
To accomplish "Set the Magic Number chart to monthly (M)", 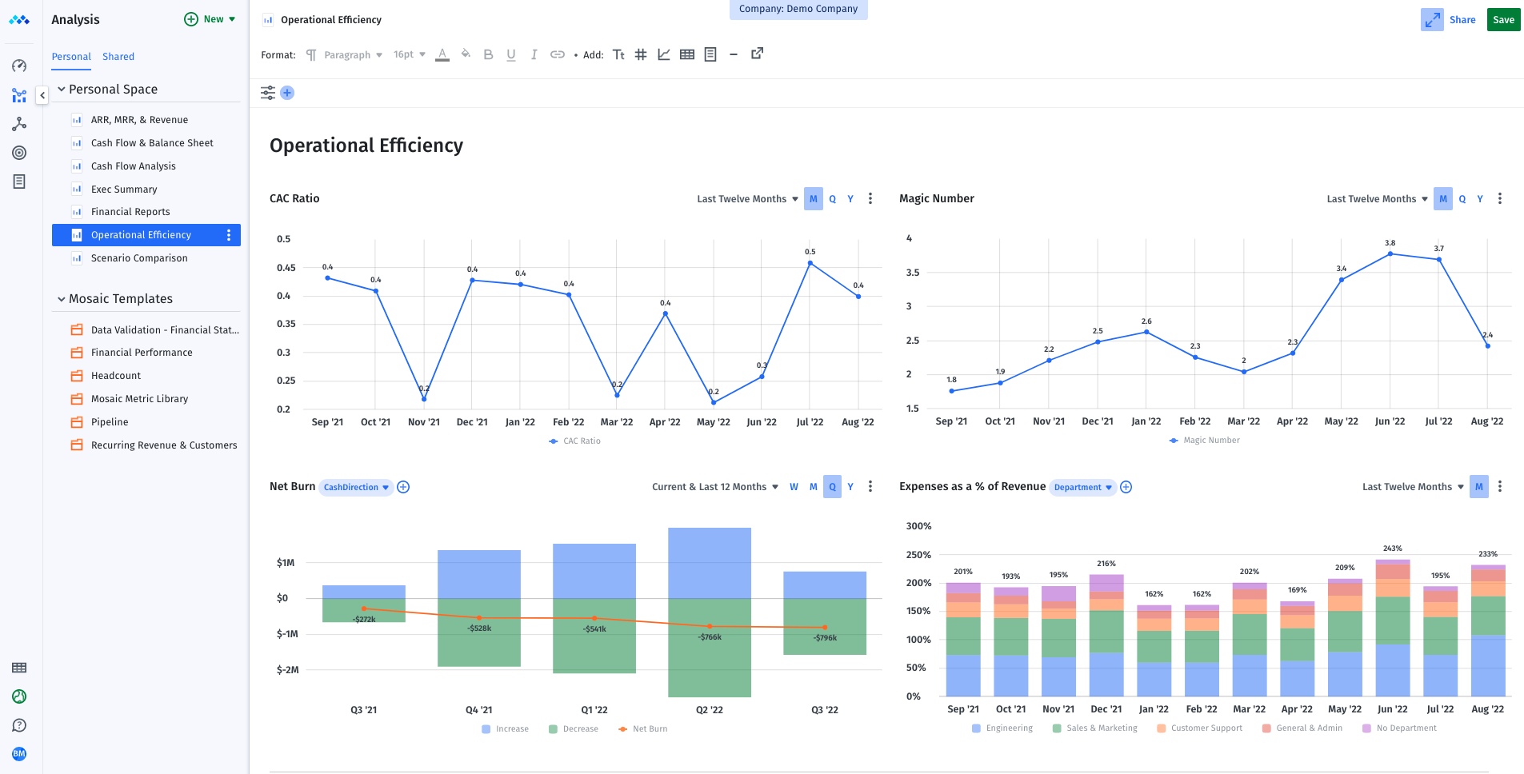I will [1443, 199].
